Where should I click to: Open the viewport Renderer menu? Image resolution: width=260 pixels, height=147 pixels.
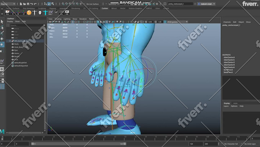tap(83, 19)
